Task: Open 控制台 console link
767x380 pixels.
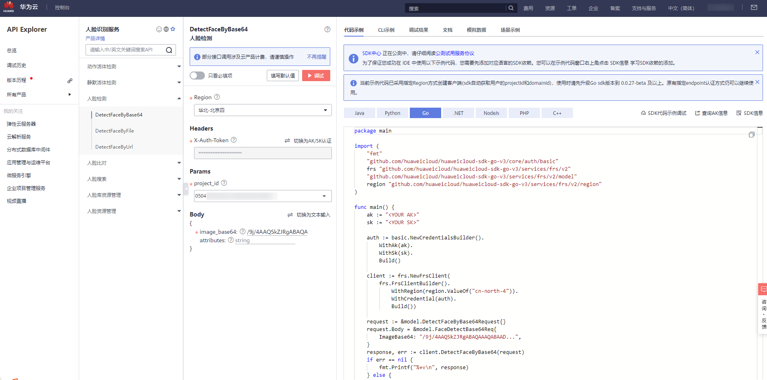Action: tap(62, 8)
